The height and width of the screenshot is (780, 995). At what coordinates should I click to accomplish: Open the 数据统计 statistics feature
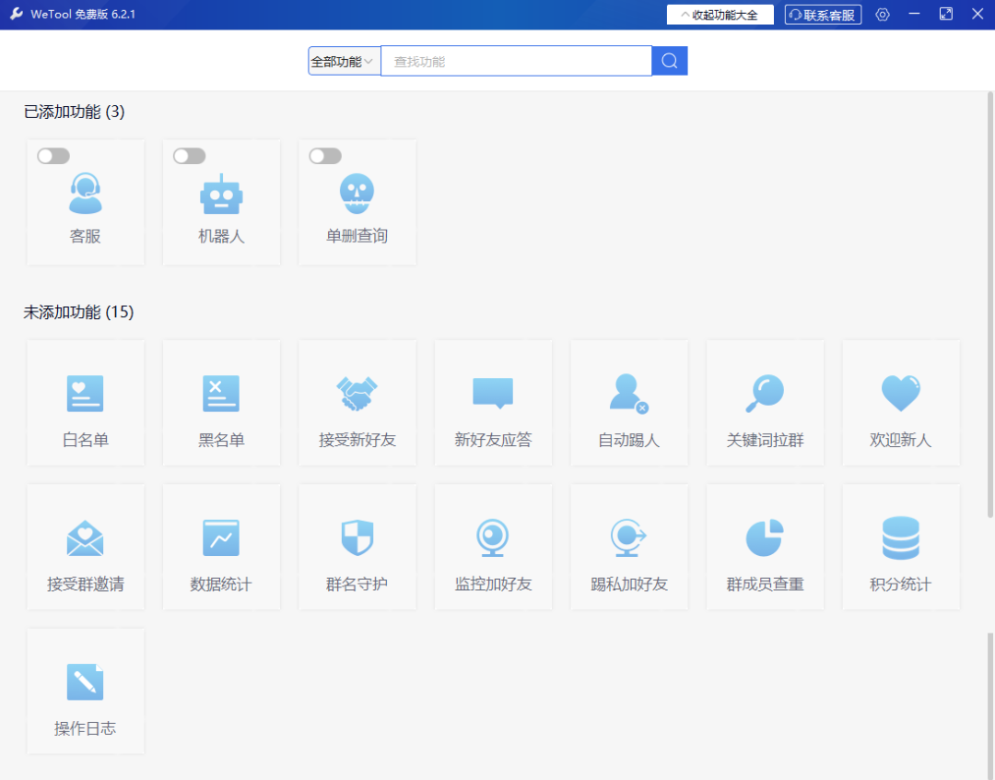(221, 547)
